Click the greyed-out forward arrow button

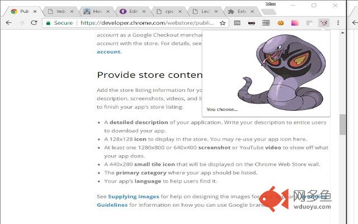point(21,22)
